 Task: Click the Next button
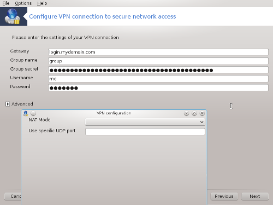tap(255, 196)
